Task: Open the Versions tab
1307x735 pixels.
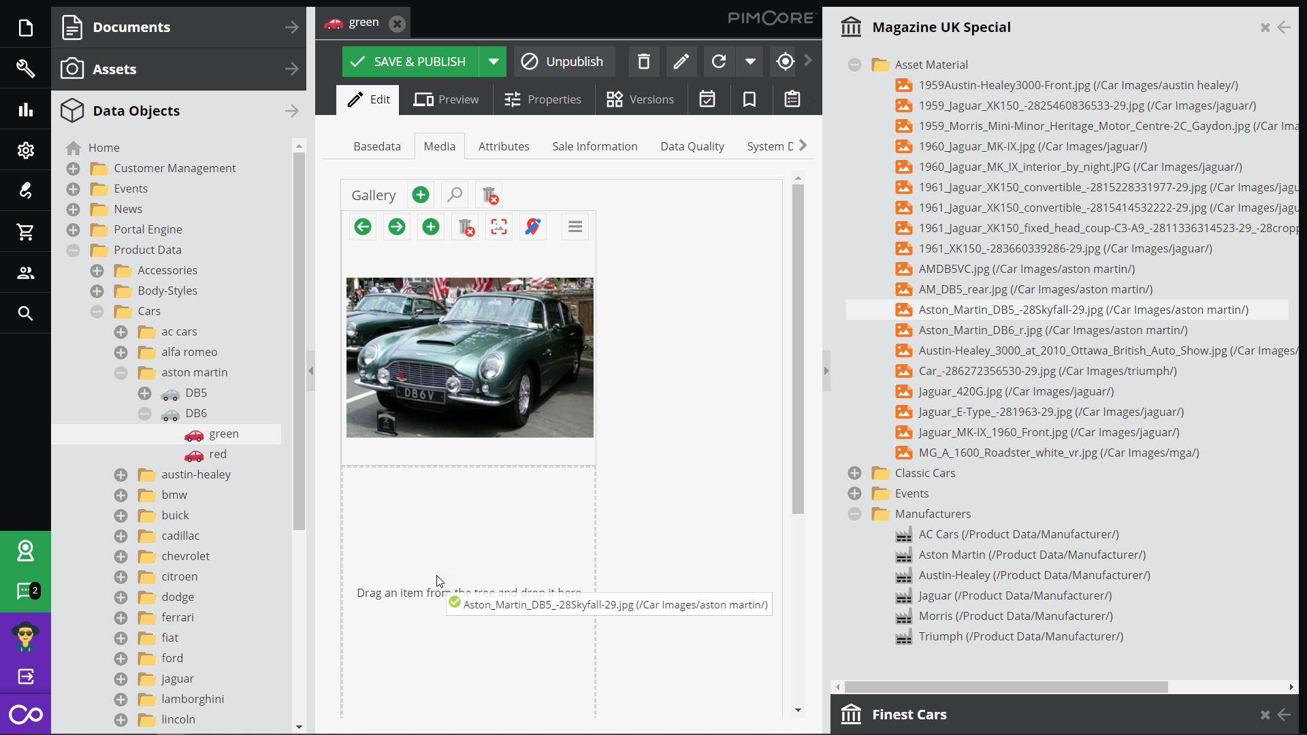Action: tap(641, 99)
